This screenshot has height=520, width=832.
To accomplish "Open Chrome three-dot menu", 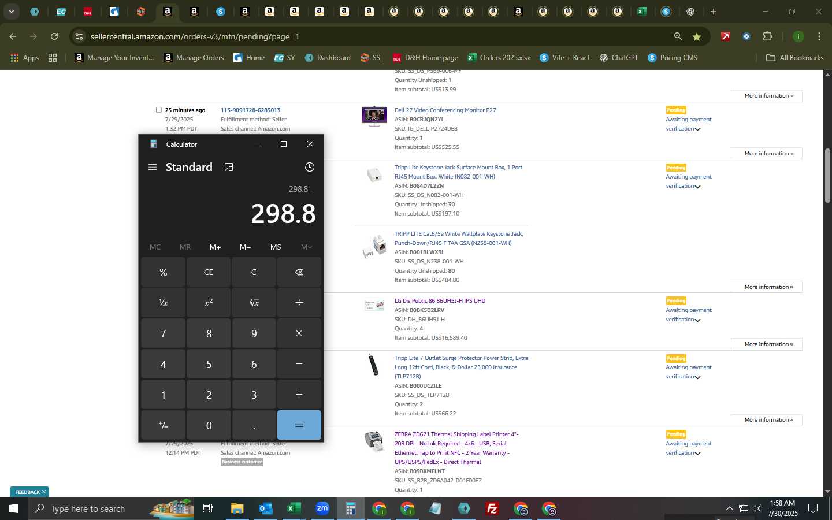I will pos(819,36).
